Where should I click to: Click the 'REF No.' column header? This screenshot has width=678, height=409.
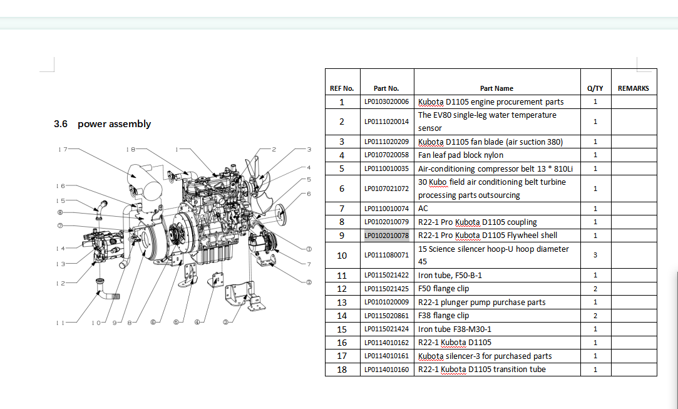[342, 88]
